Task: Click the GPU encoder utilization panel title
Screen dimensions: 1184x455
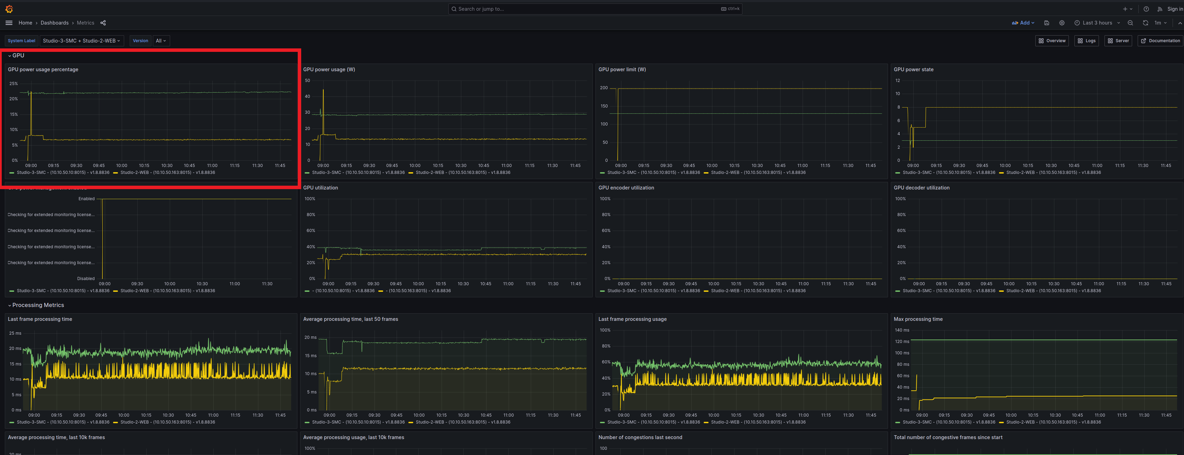Action: point(626,187)
